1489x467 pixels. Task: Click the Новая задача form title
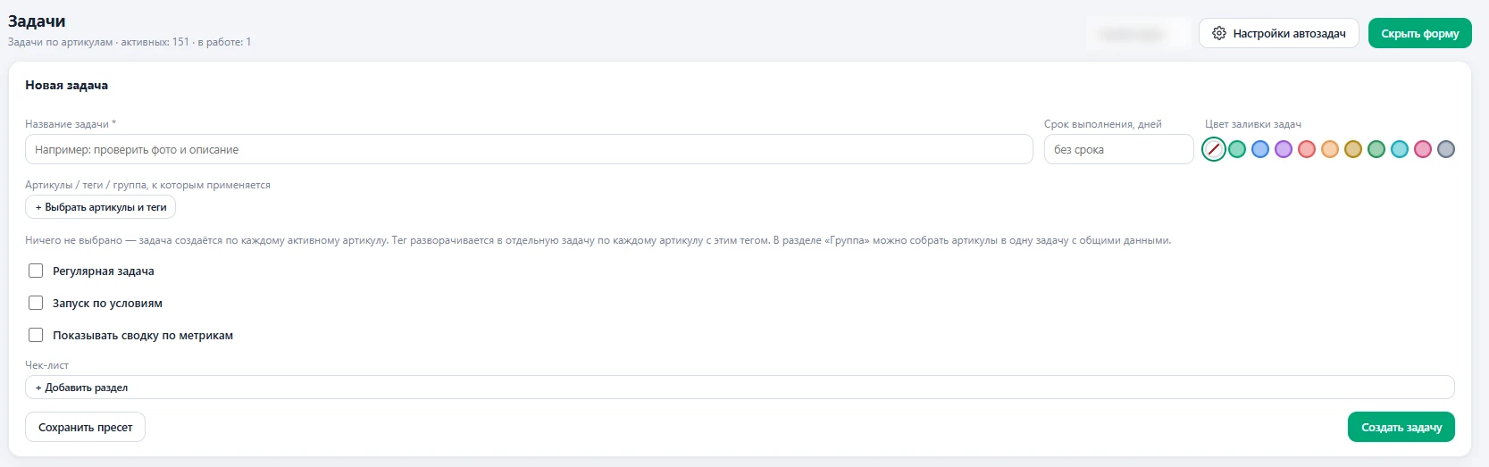point(67,85)
